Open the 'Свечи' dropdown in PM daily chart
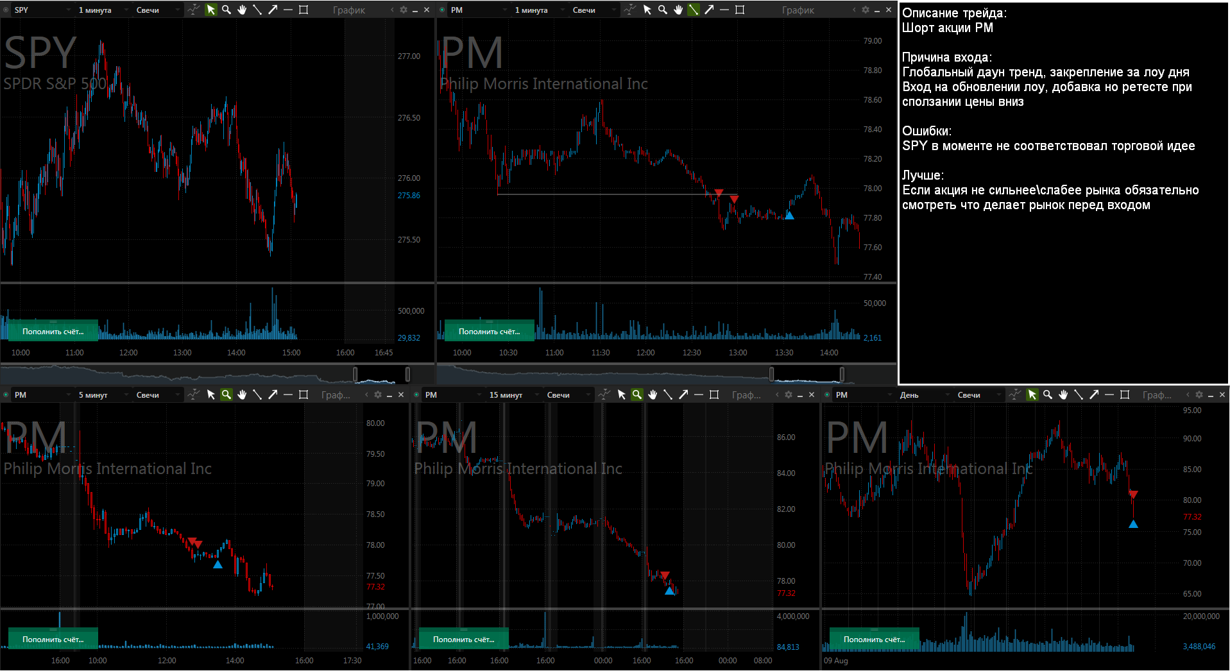The height and width of the screenshot is (671, 1230). coord(978,395)
